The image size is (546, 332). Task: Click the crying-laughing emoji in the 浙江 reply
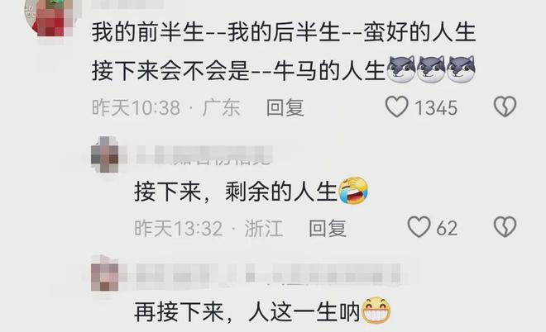point(353,191)
